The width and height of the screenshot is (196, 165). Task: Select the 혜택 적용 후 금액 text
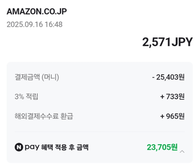(x=65, y=147)
